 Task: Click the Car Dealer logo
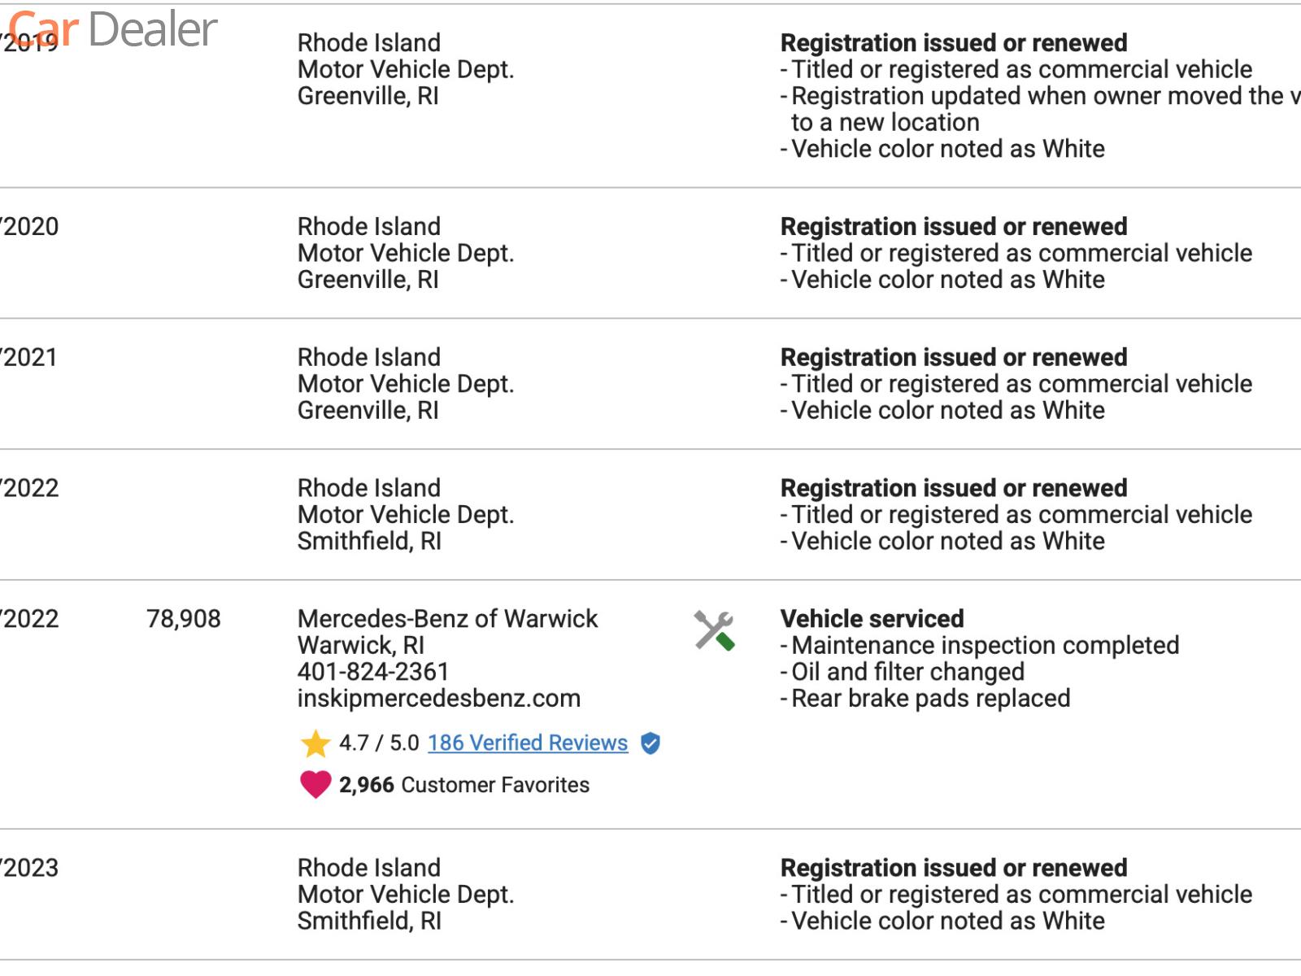pyautogui.click(x=114, y=30)
